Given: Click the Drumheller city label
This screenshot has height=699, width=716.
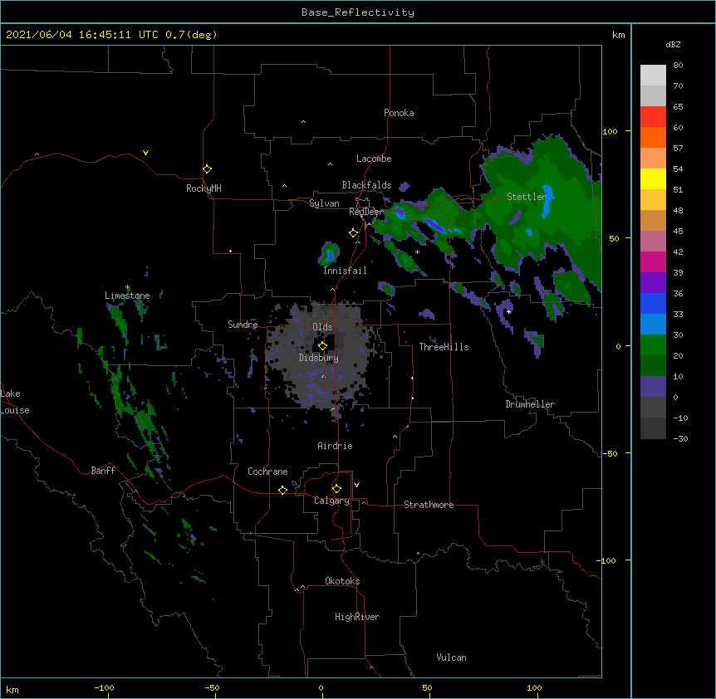Looking at the screenshot, I should coord(530,404).
